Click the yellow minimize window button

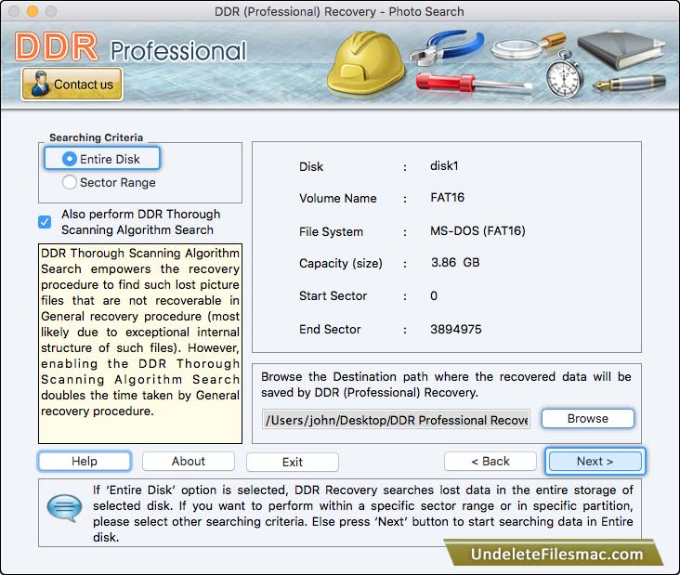(33, 11)
